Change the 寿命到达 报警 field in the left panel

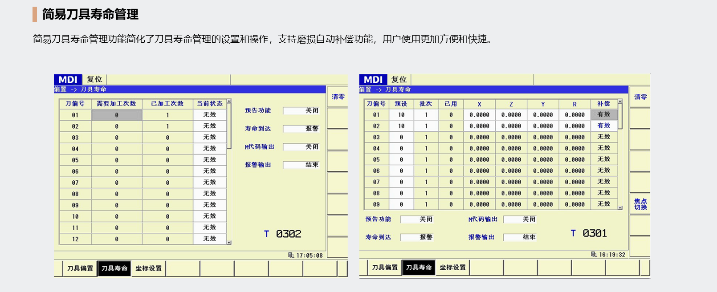(301, 129)
